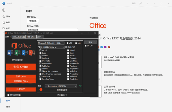This screenshot has height=112, width=172.
Task: Uncheck ProjectPro single product checkbox
Action: pos(68,69)
